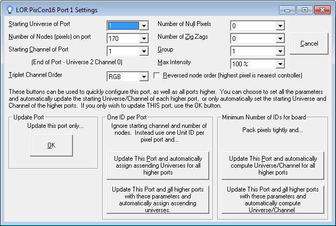This screenshot has width=336, height=226.
Task: Enable Reversed node order checkbox
Action: (x=157, y=76)
